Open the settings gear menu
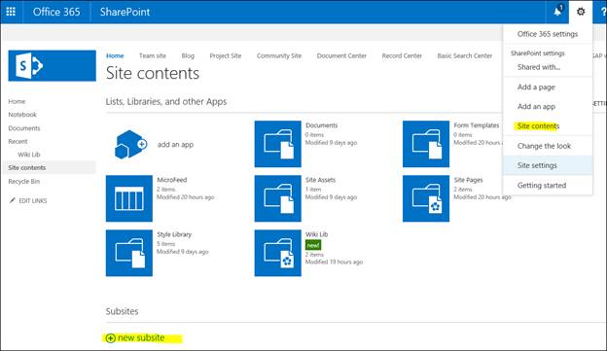Screen dimensions: 607x351 (x=581, y=12)
